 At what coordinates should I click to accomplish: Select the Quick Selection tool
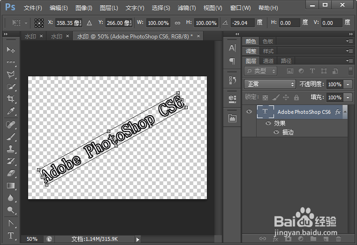pyautogui.click(x=11, y=87)
